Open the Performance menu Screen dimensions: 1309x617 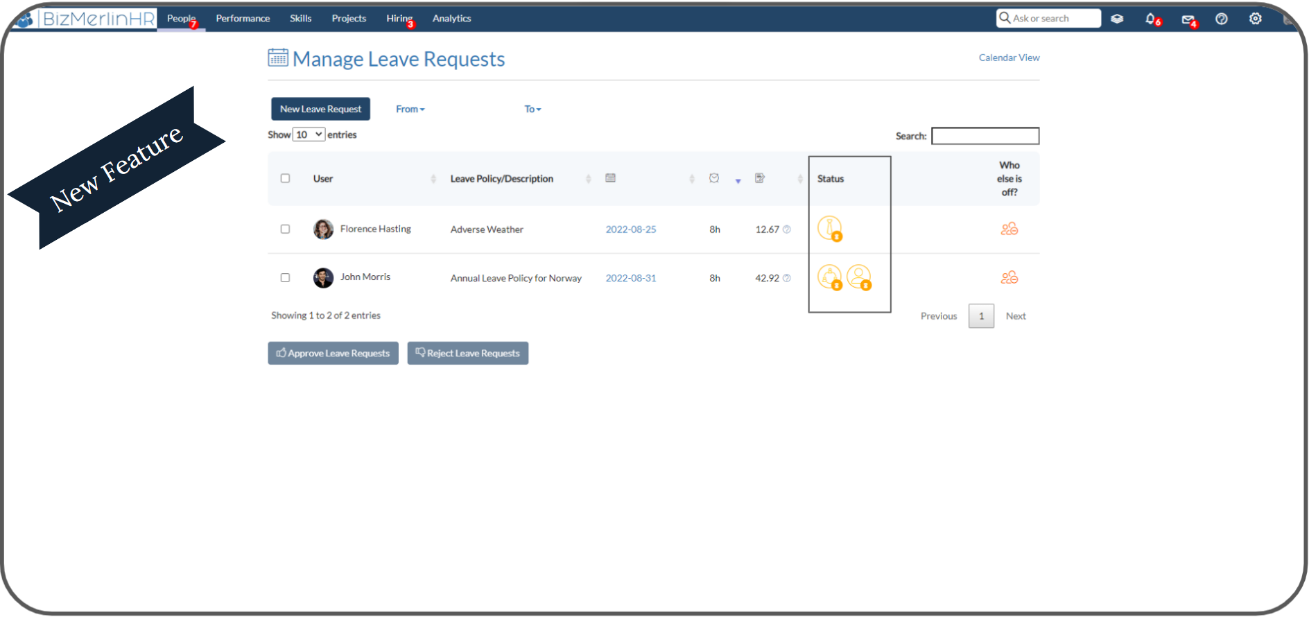point(243,19)
